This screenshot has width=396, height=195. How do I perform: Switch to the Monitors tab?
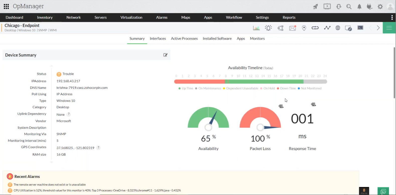pos(257,38)
